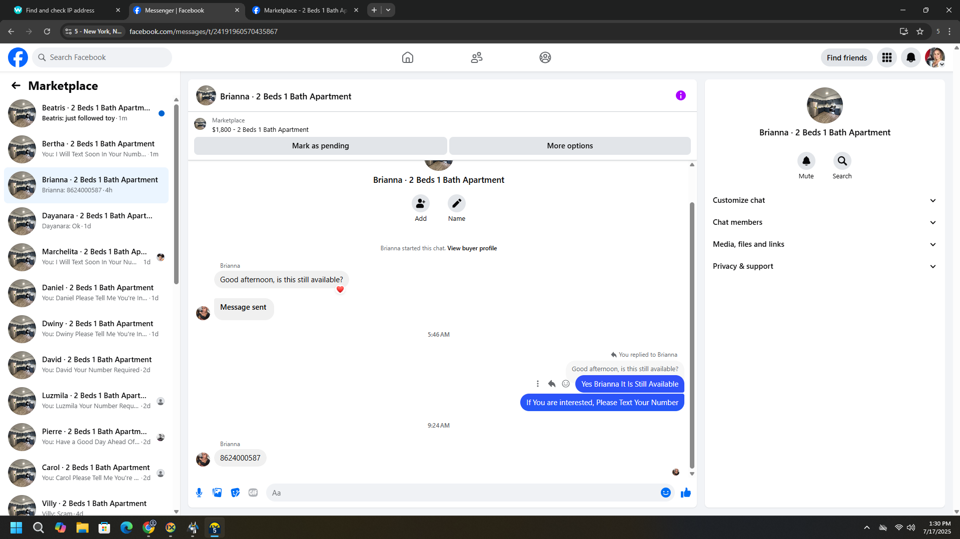Screen dimensions: 960x539
Task: Open Dayanara conversation in list
Action: tap(86, 221)
